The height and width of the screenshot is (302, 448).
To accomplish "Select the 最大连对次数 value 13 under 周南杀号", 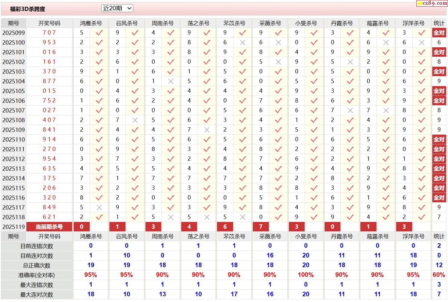I will (x=162, y=294).
